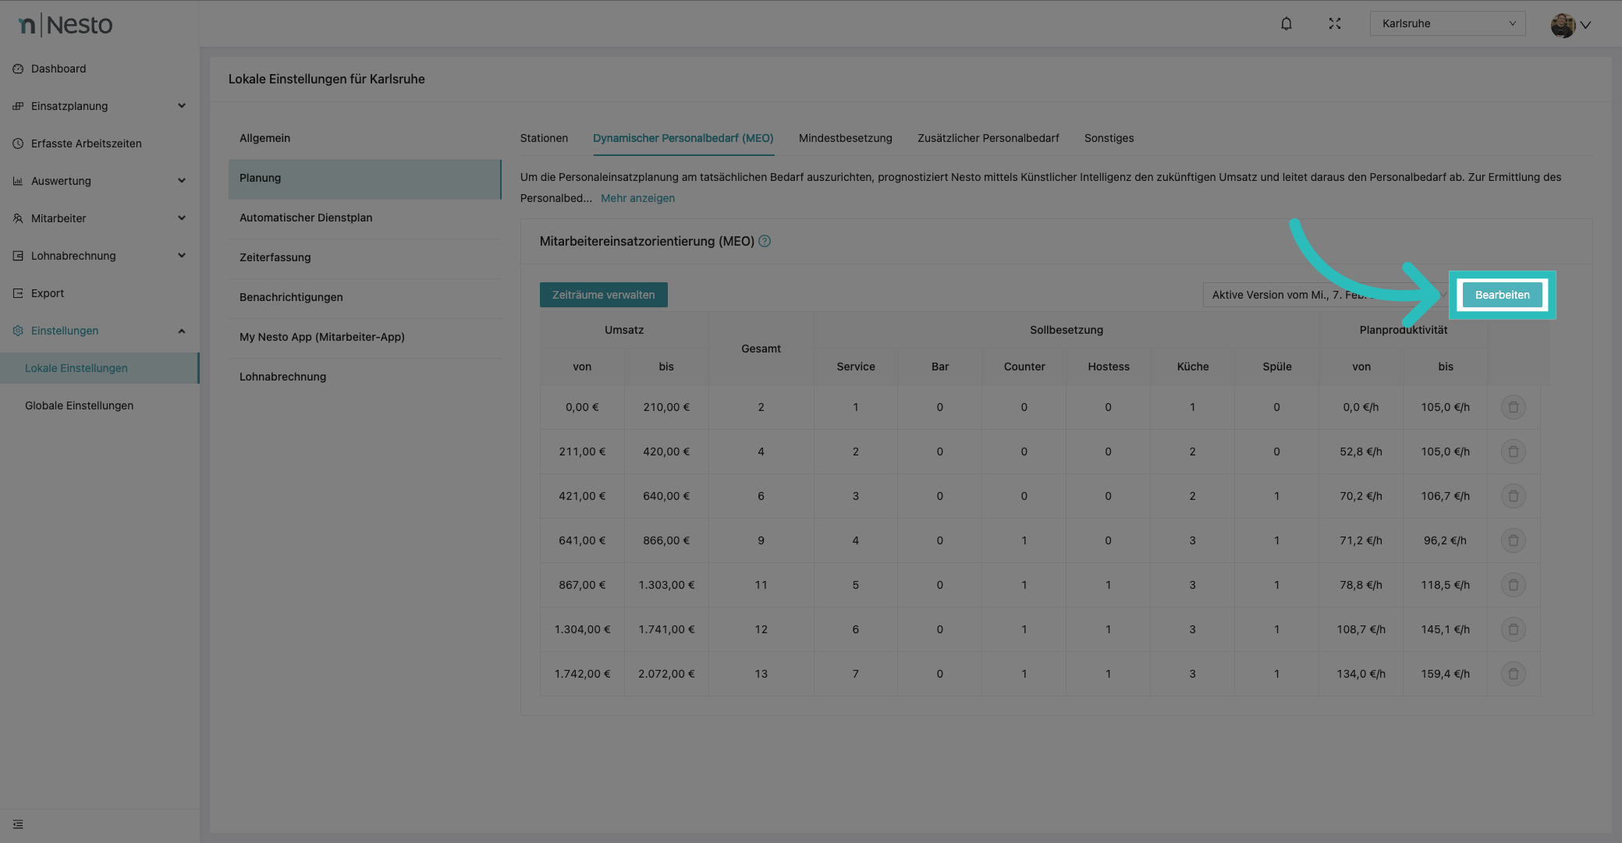
Task: Click the Nesto logo
Action: point(66,25)
